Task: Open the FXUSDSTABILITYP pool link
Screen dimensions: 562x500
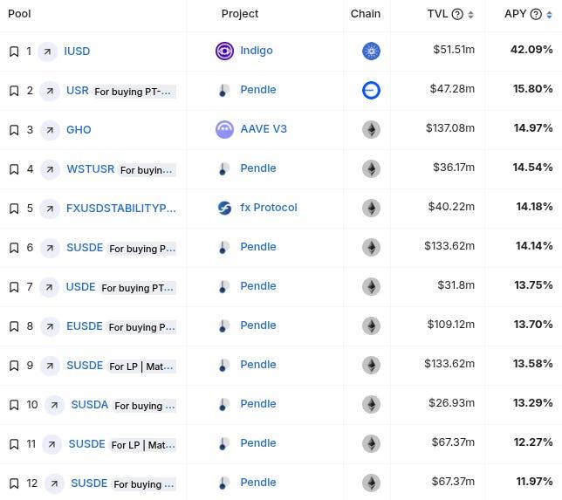Action: click(121, 209)
